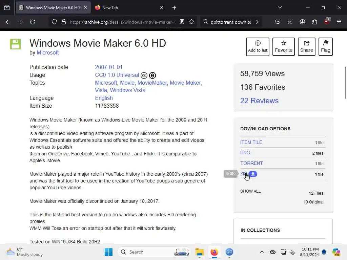Open the Extensions puzzle icon
347x260 pixels.
point(314,22)
